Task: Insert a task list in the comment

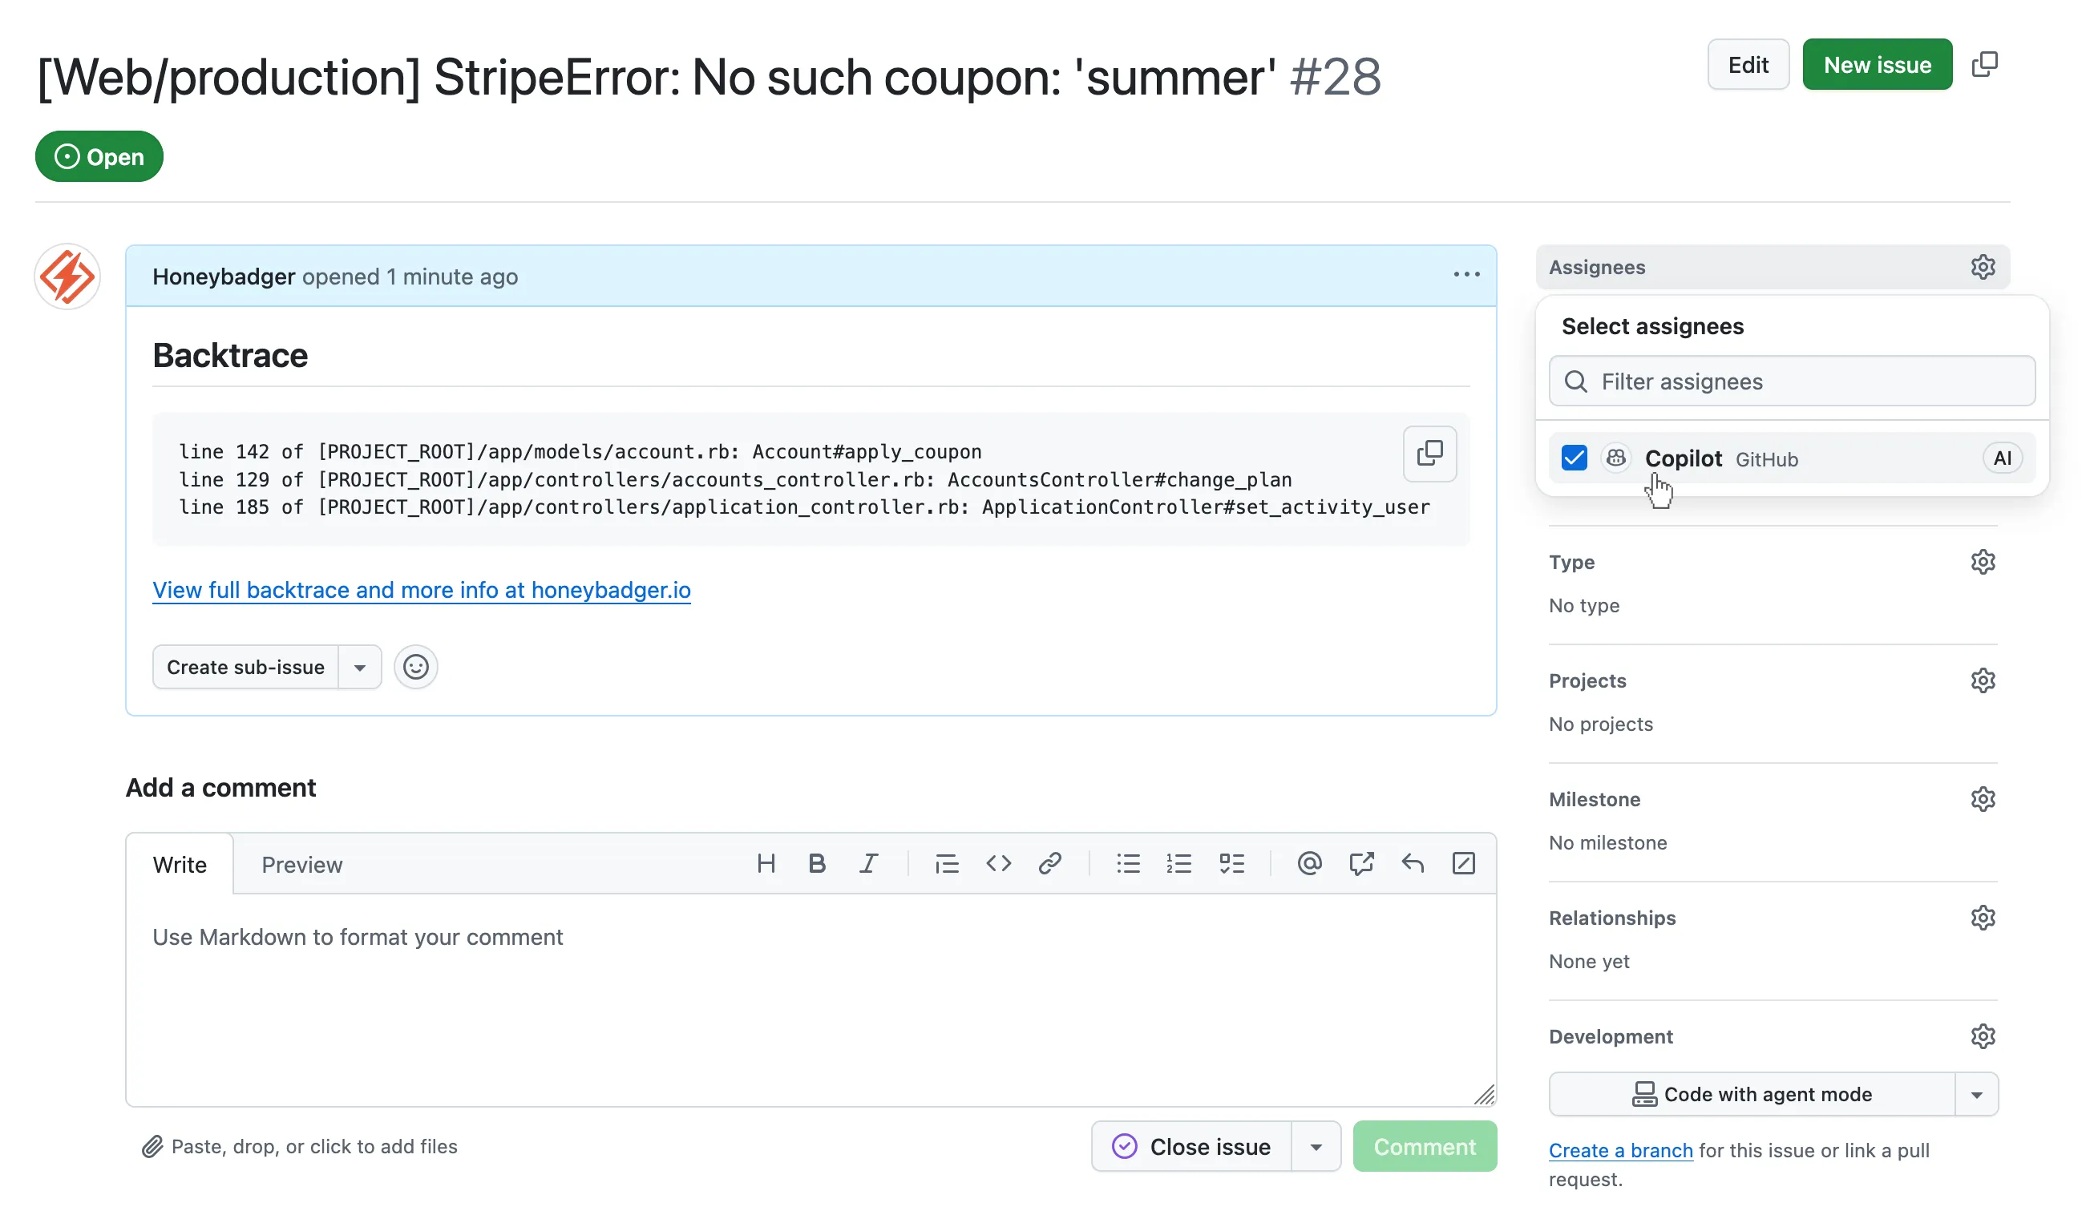Action: point(1232,864)
